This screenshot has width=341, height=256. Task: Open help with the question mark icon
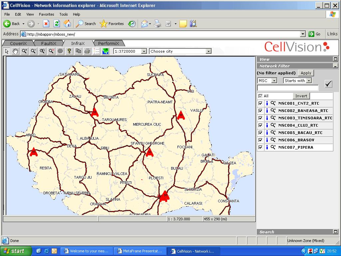coord(69,51)
